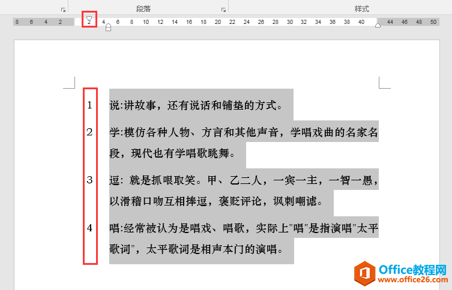Select the hanging indent triangle on the ruler
This screenshot has width=452, height=290.
[x=108, y=25]
